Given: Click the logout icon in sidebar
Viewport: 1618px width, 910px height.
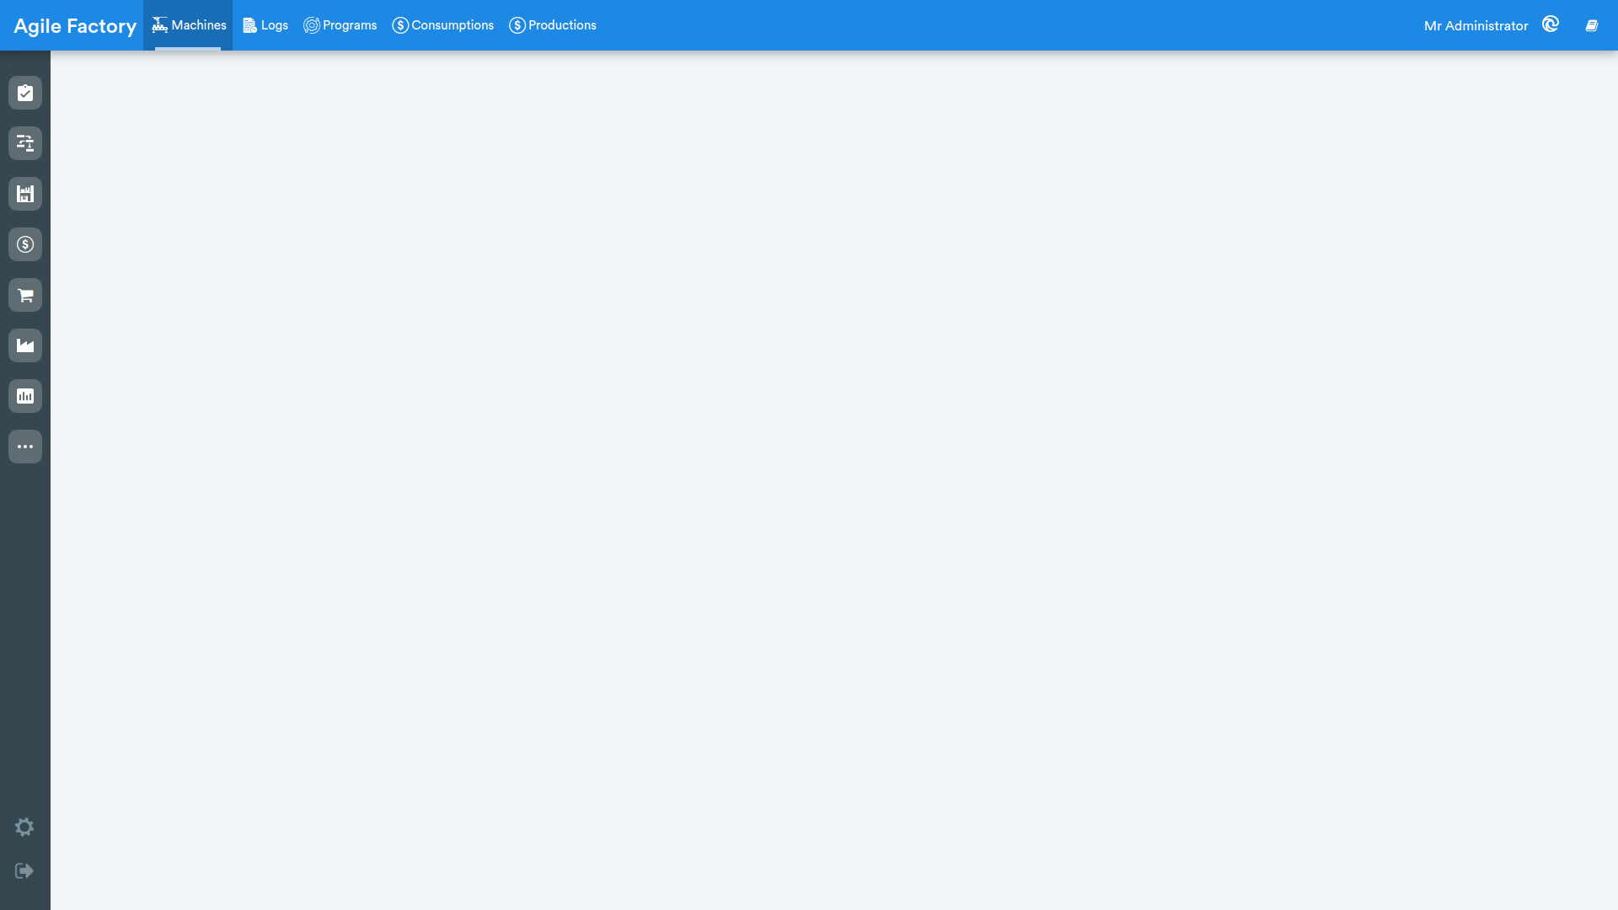Looking at the screenshot, I should tap(24, 870).
